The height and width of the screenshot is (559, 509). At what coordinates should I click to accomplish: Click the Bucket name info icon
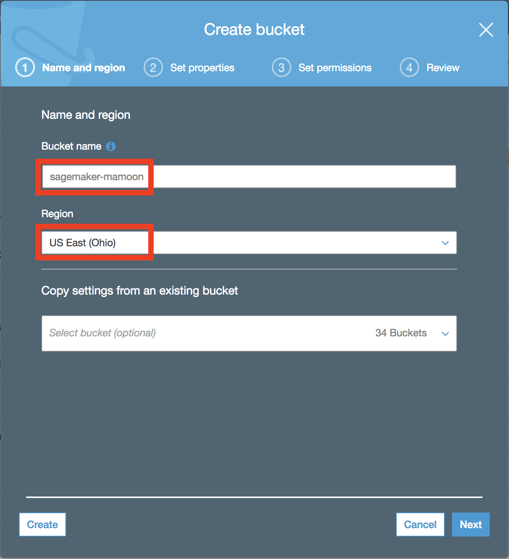[111, 146]
